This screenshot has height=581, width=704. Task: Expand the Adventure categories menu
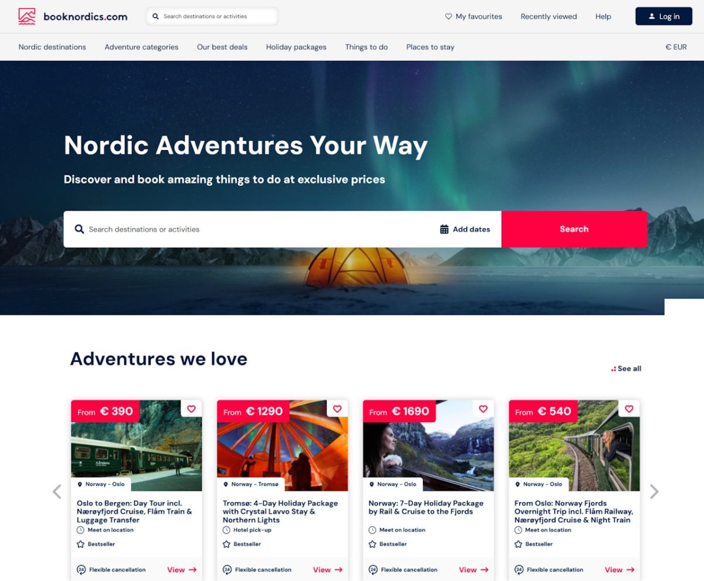coord(141,47)
